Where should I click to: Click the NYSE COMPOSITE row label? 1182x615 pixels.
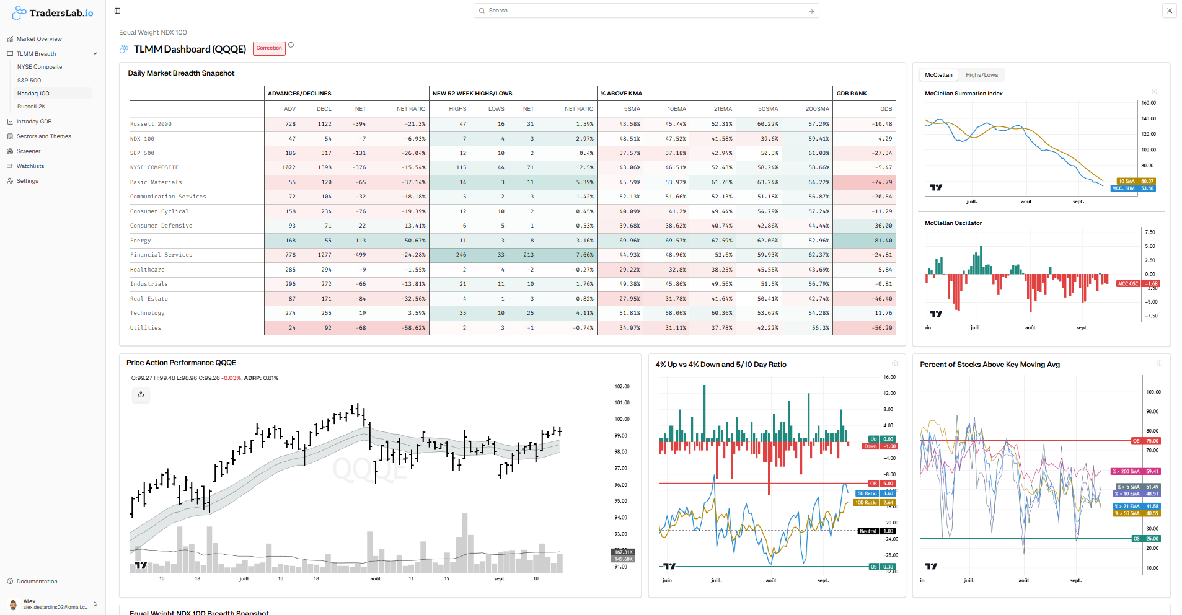pos(154,167)
